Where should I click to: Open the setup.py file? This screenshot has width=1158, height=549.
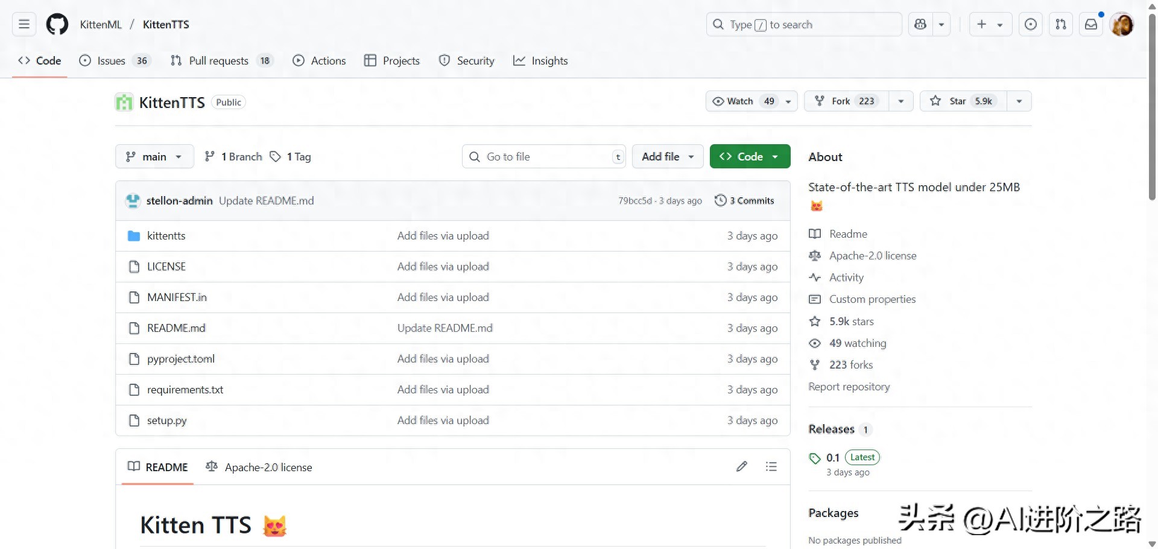tap(167, 420)
